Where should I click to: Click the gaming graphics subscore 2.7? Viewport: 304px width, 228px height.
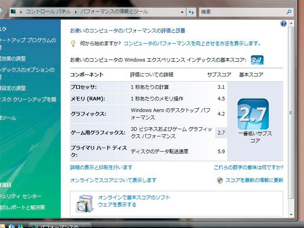pyautogui.click(x=221, y=133)
